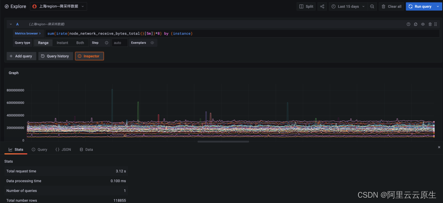Close the inspector drawer
Screen dimensions: 443x203
pos(439,147)
